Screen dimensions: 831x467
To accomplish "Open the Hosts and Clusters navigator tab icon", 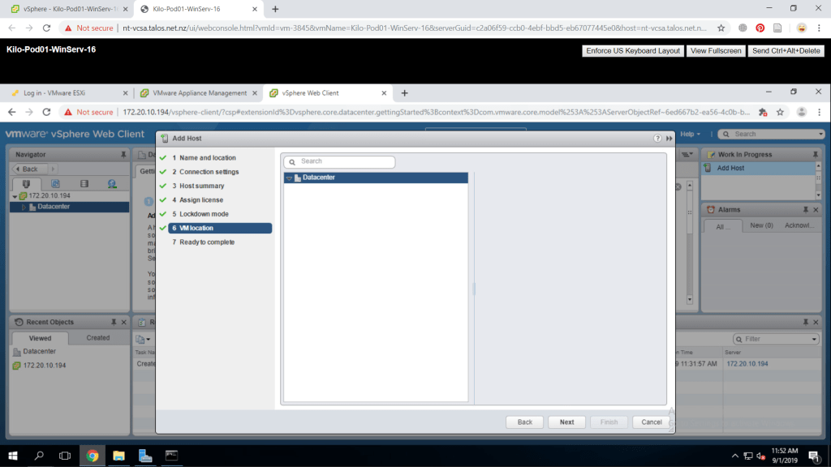I will [x=26, y=184].
